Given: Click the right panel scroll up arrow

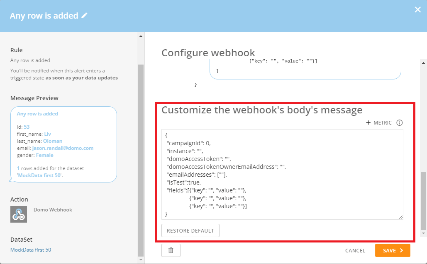Looking at the screenshot, I should (x=423, y=63).
